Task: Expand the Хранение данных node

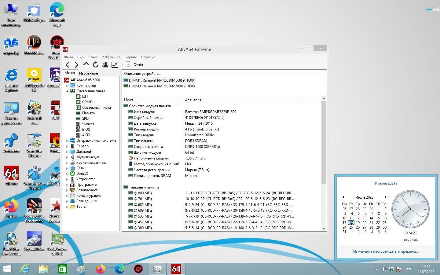Action: click(x=67, y=163)
